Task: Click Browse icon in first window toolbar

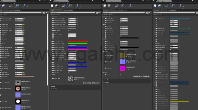Action: pos(3,6)
